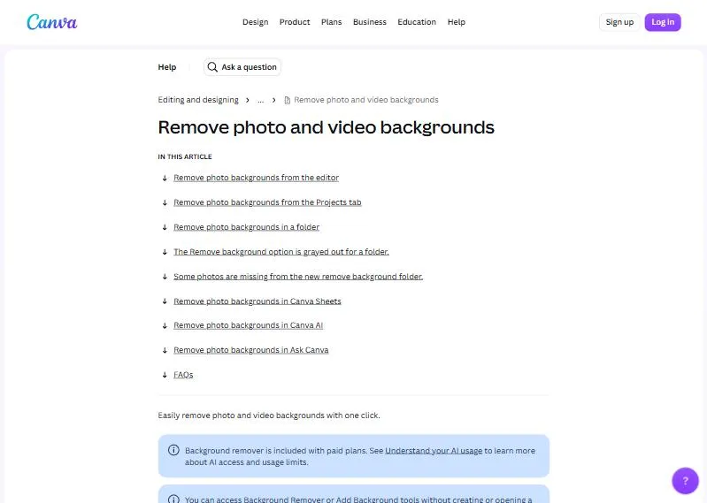Click the down arrow beside 'Remove photo backgrounds from the editor'
The image size is (707, 503).
[x=165, y=178]
